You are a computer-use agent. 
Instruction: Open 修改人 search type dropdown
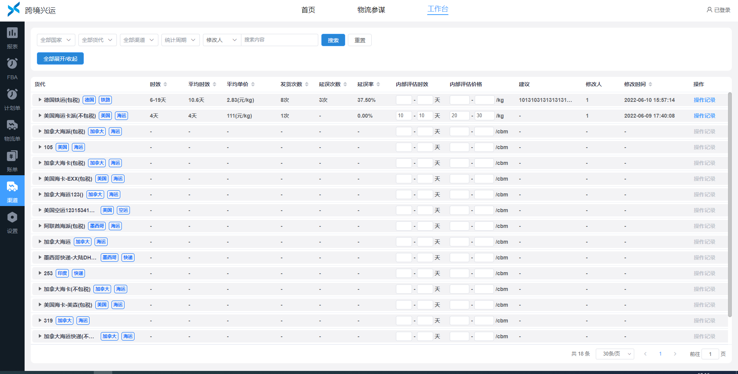[222, 40]
